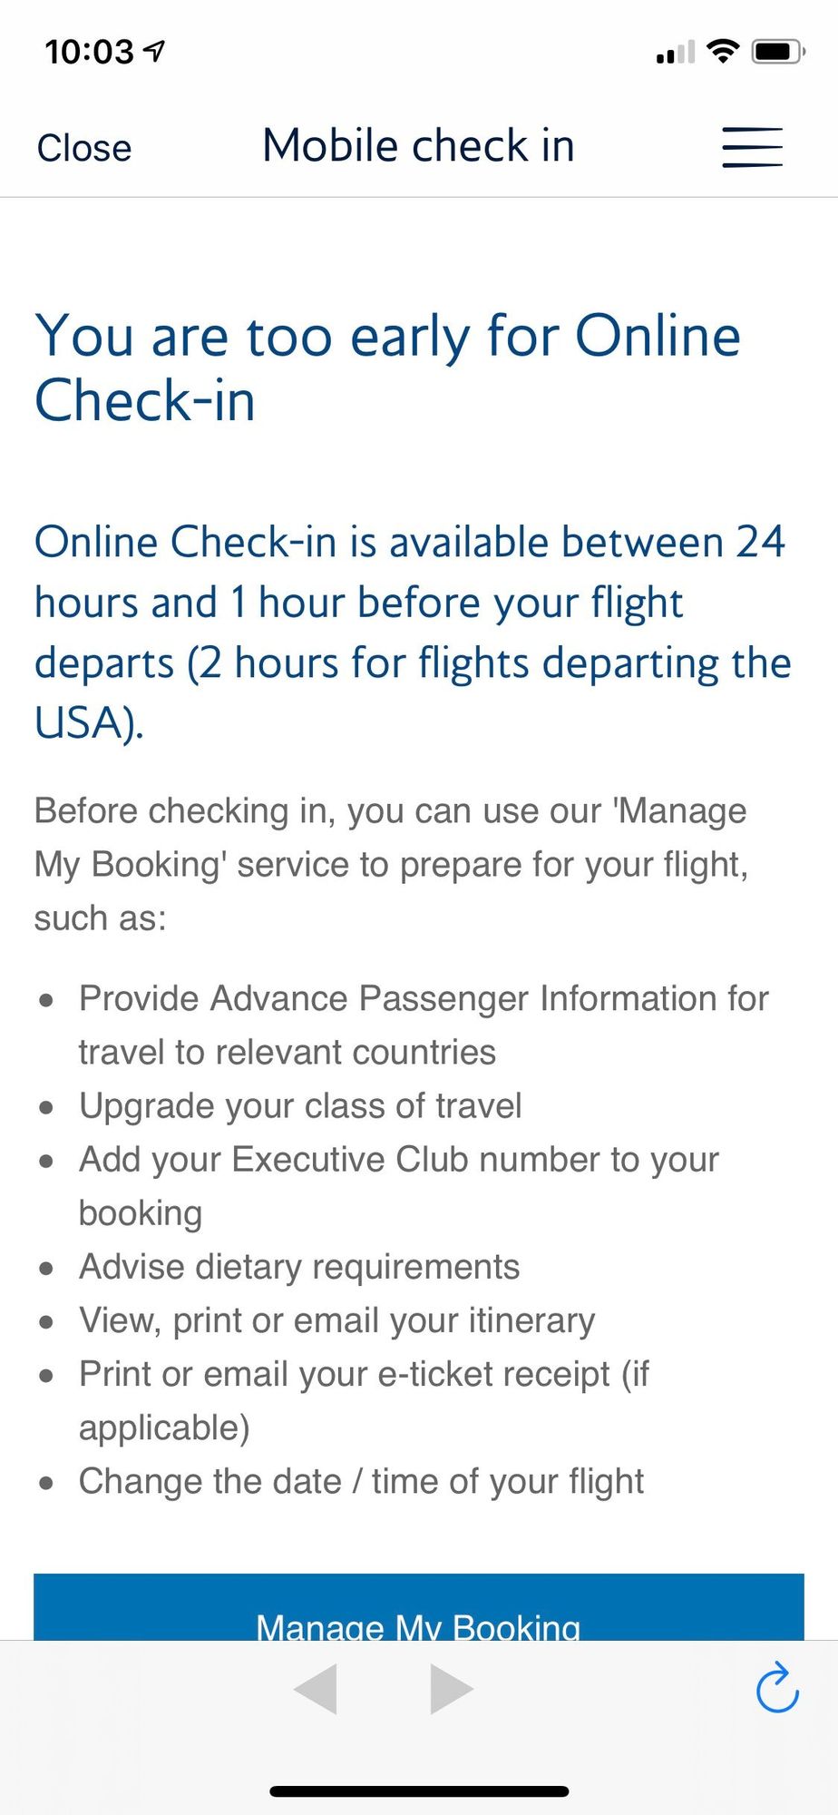
Task: Tap the Wi-Fi status icon
Action: pyautogui.click(x=722, y=51)
